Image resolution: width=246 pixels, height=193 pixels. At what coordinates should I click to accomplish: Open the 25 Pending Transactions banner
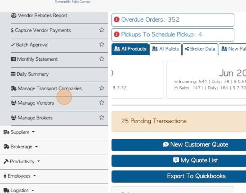[179, 121]
